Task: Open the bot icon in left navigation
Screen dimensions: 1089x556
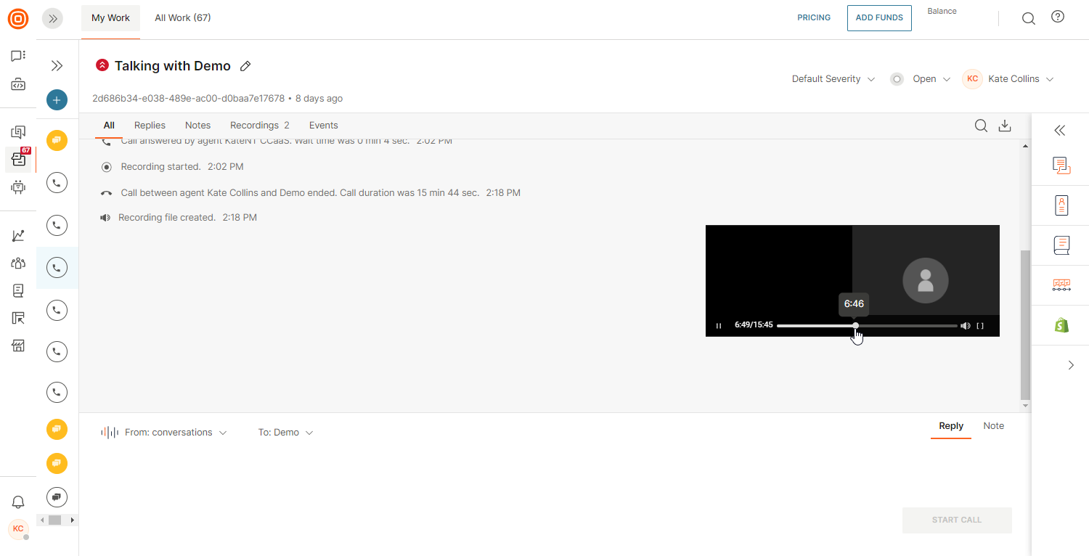Action: 18,187
